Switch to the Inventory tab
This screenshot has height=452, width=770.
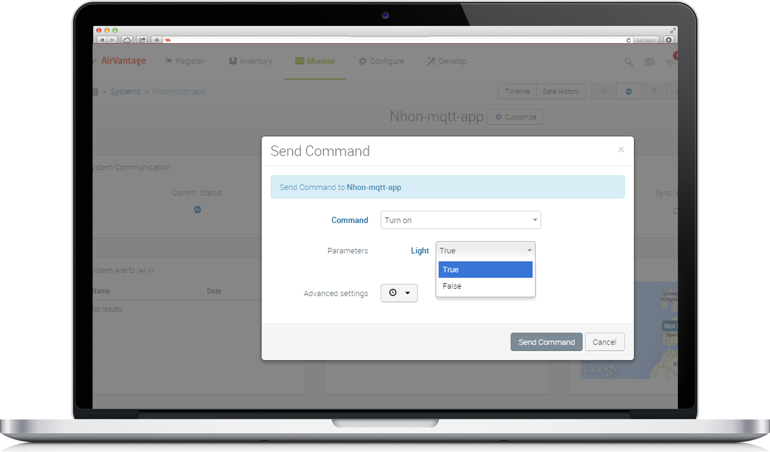pyautogui.click(x=250, y=61)
